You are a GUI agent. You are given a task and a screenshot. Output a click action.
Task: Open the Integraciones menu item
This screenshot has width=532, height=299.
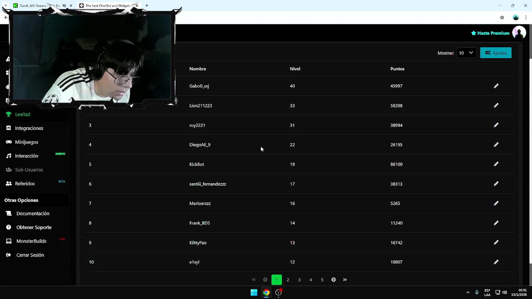click(x=29, y=128)
